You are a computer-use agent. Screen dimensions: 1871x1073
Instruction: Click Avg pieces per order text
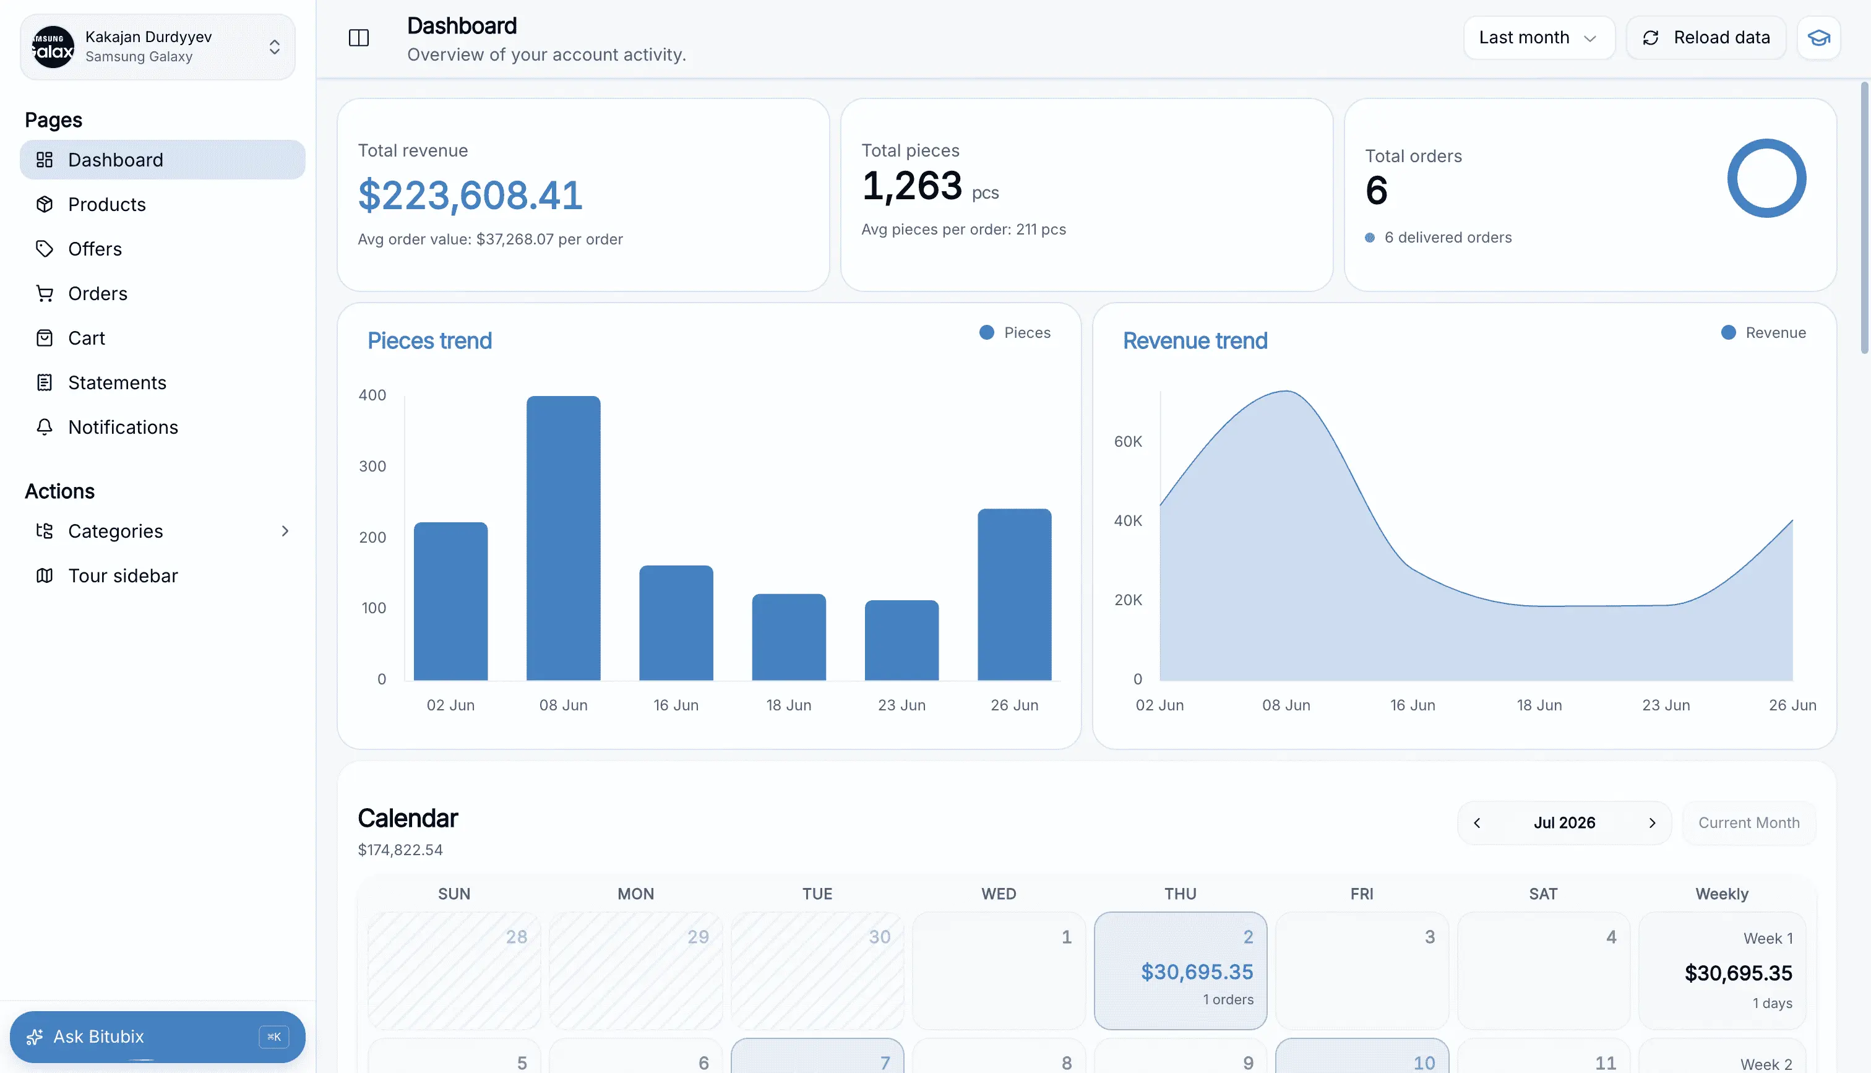[963, 229]
